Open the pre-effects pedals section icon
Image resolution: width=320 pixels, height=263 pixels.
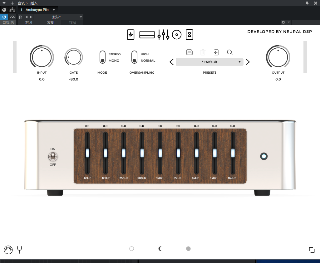pos(130,35)
